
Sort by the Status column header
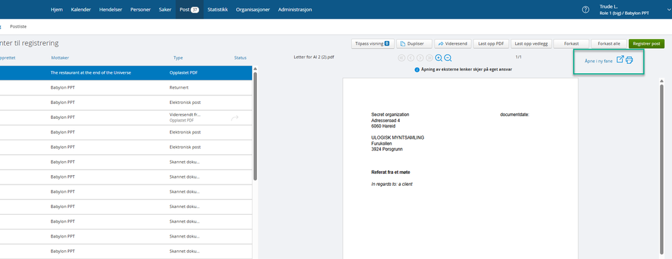tap(240, 58)
